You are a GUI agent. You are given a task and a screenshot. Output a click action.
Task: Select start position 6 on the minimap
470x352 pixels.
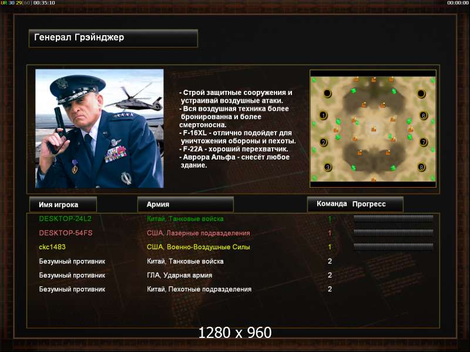423,115
